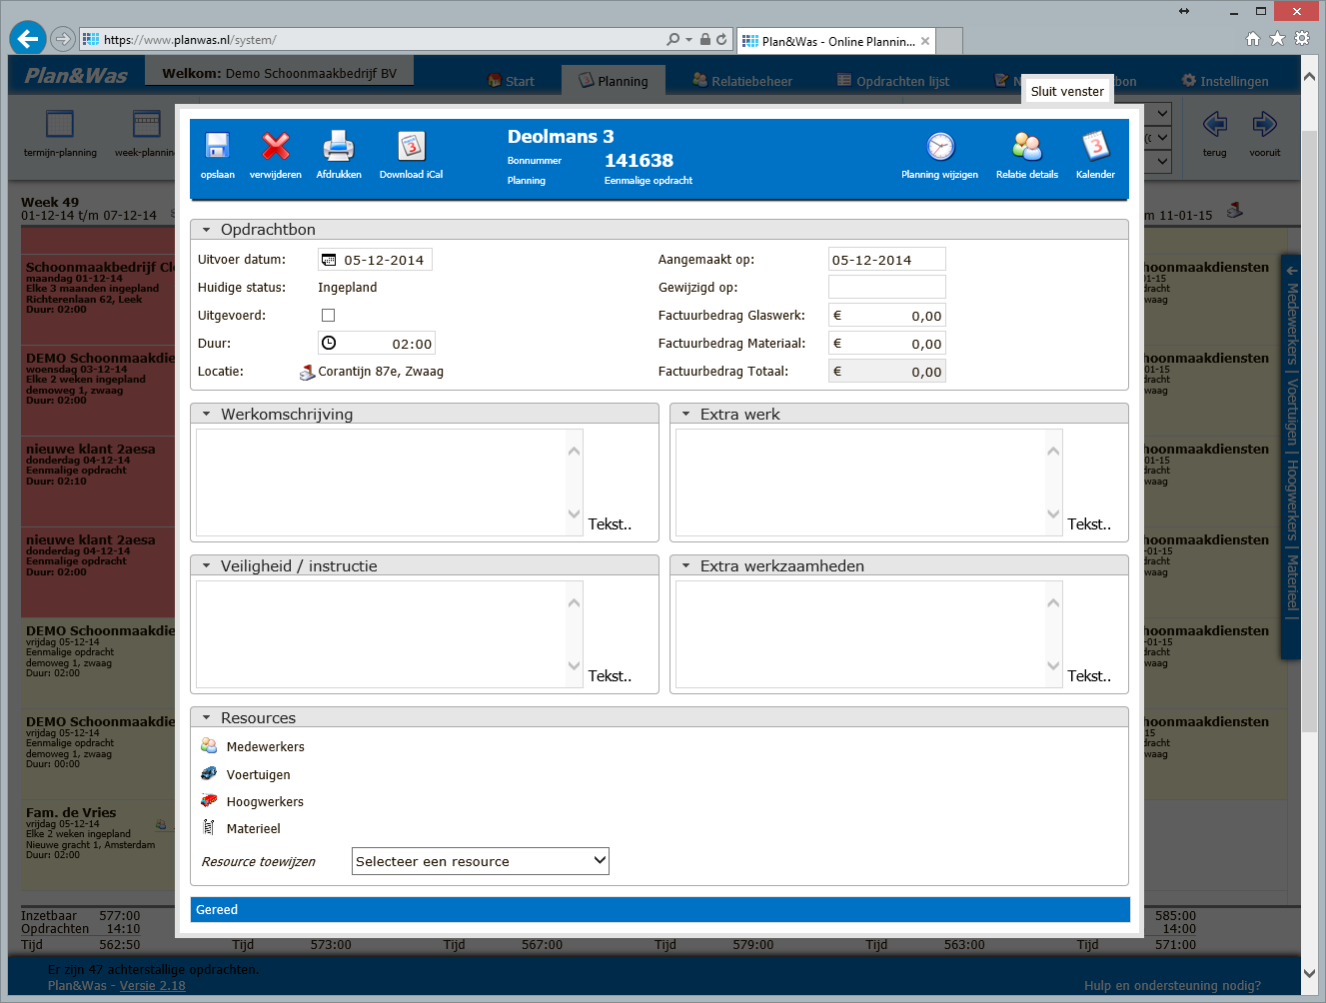This screenshot has width=1326, height=1003.
Task: Click the browser favorites star icon
Action: pos(1277,38)
